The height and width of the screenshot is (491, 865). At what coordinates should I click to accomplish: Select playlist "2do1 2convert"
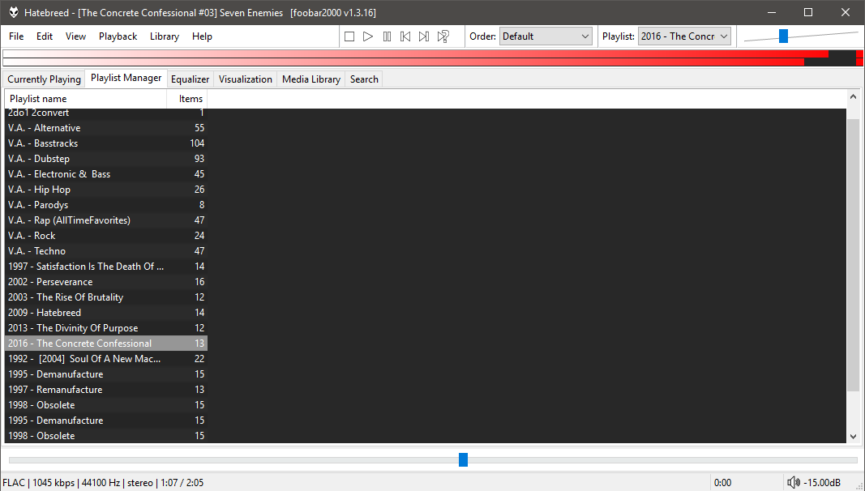[x=106, y=113]
